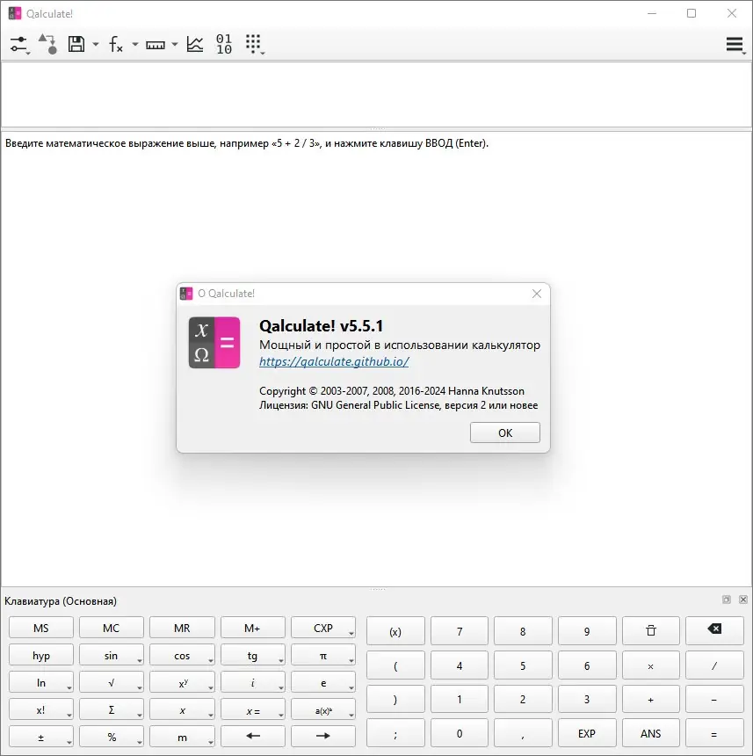
Task: Click the Σ sum key
Action: pyautogui.click(x=112, y=709)
